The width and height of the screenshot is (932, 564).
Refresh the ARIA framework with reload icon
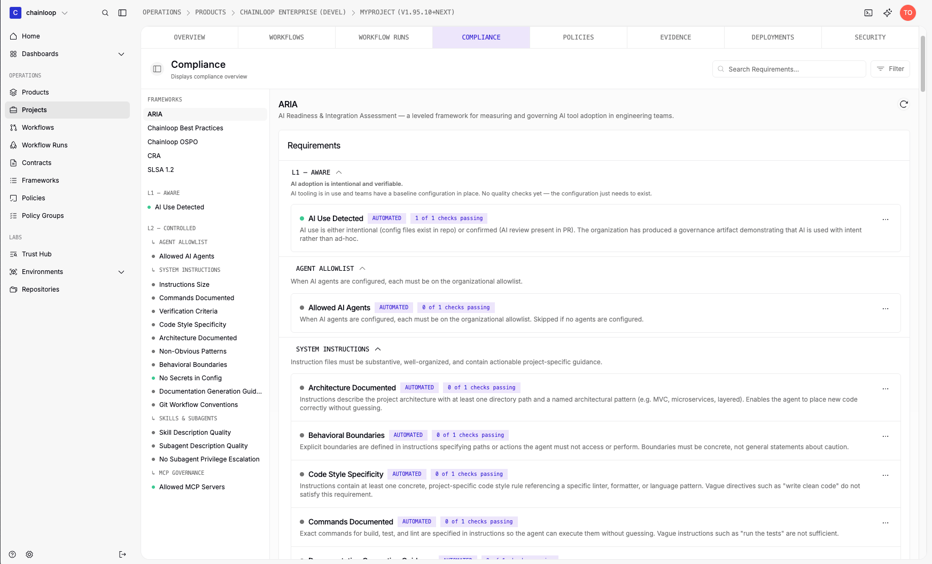(904, 104)
